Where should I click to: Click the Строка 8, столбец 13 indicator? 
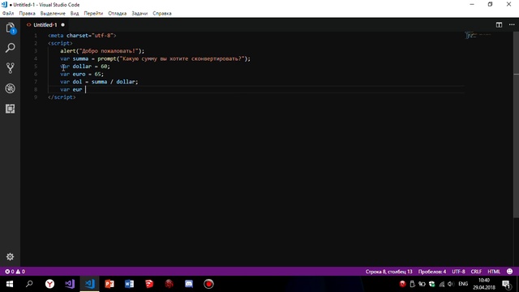tap(389, 272)
